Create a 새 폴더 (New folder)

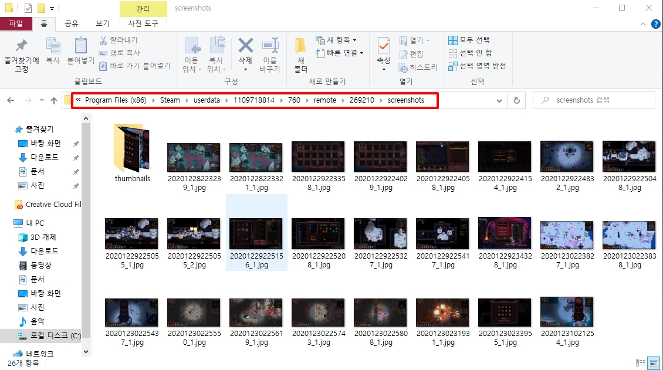tap(300, 55)
